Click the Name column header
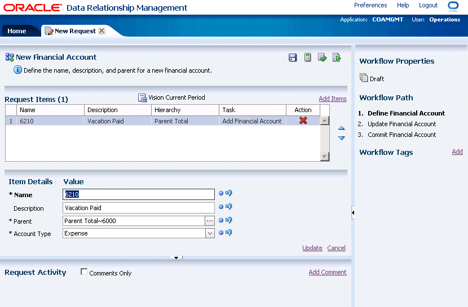 point(50,110)
